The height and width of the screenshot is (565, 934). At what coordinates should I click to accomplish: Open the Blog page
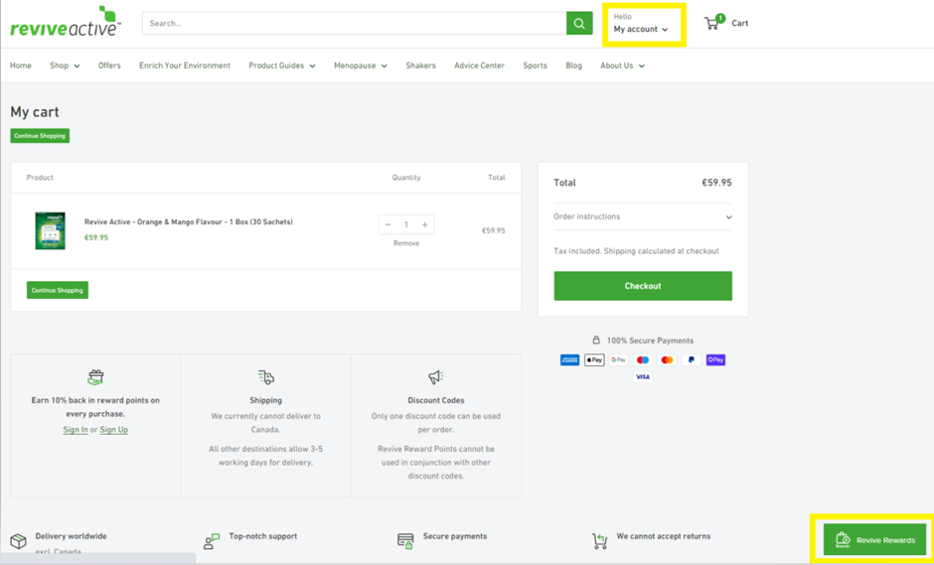click(573, 66)
